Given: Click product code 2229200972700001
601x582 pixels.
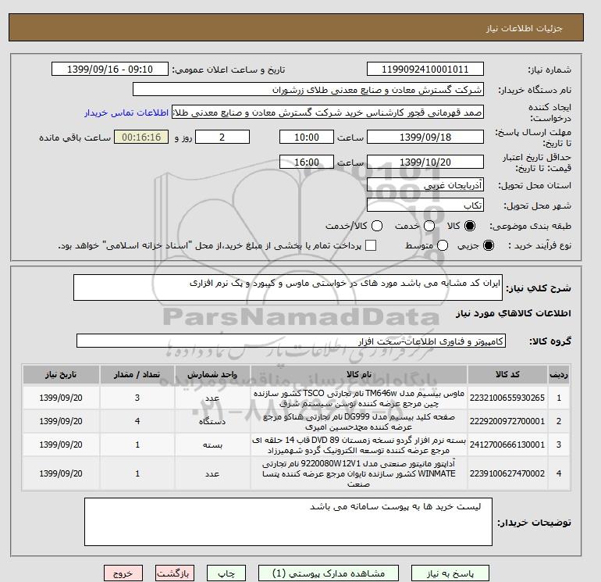Looking at the screenshot, I should (507, 421).
